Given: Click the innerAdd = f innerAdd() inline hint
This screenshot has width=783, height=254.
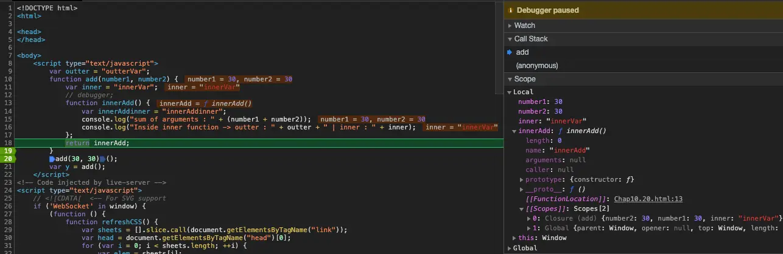Looking at the screenshot, I should (x=206, y=103).
